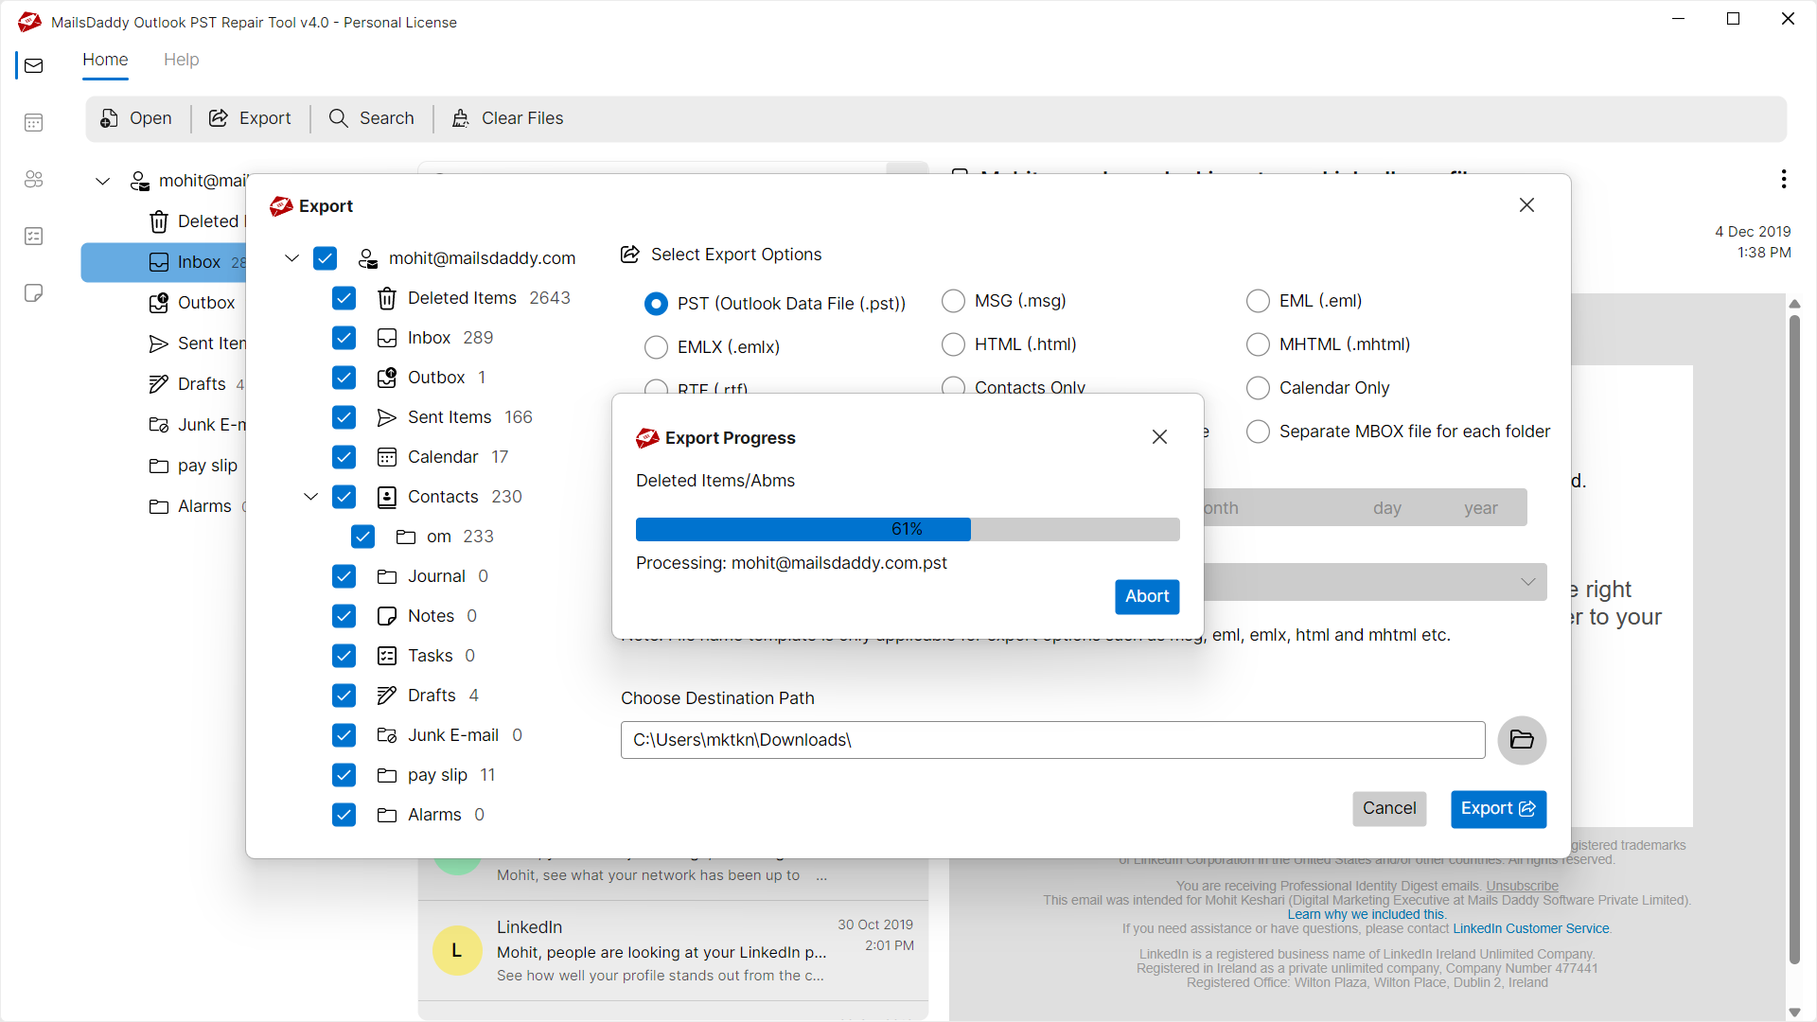
Task: Open the Calendar view in left sidebar
Action: pyautogui.click(x=34, y=122)
